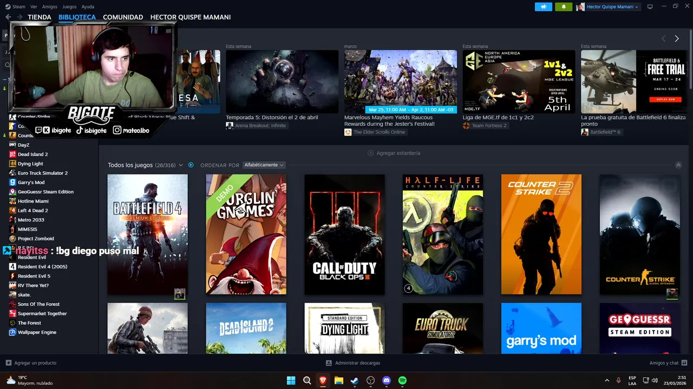Open File Explorer from the taskbar
The width and height of the screenshot is (693, 389).
click(338, 380)
